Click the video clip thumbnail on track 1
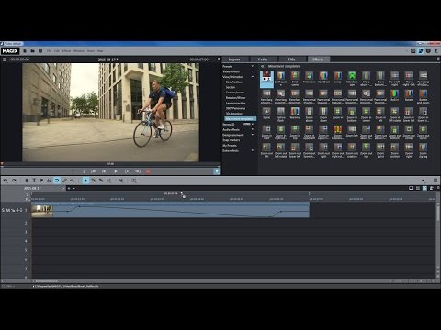441x330 pixels. point(42,211)
